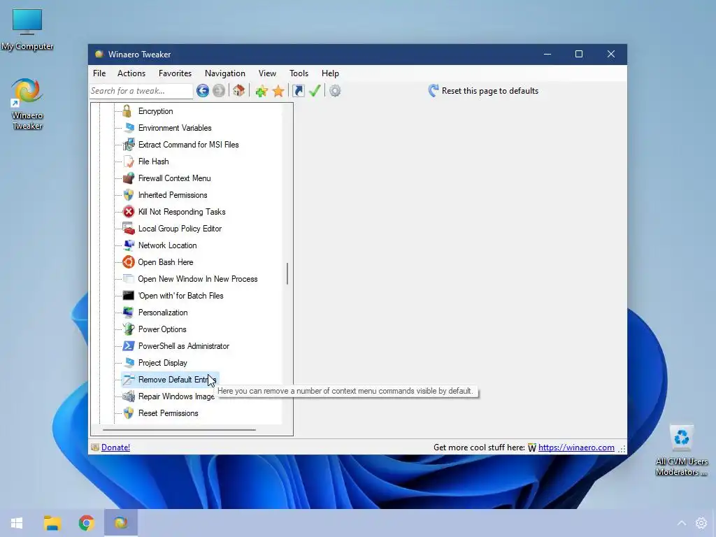The height and width of the screenshot is (537, 716).
Task: Select the Winaero Tweaker desktop shortcut
Action: coord(27,105)
